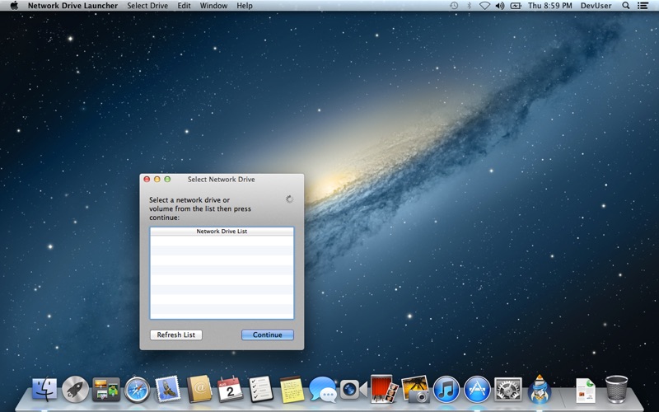The height and width of the screenshot is (412, 659).
Task: Click inside the empty drive list area
Action: tap(222, 277)
